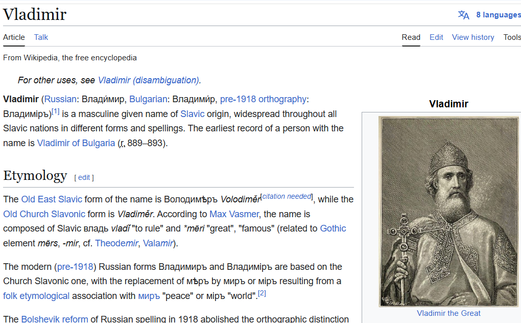The width and height of the screenshot is (521, 323).
Task: Open the Theodemir link
Action: [x=116, y=243]
